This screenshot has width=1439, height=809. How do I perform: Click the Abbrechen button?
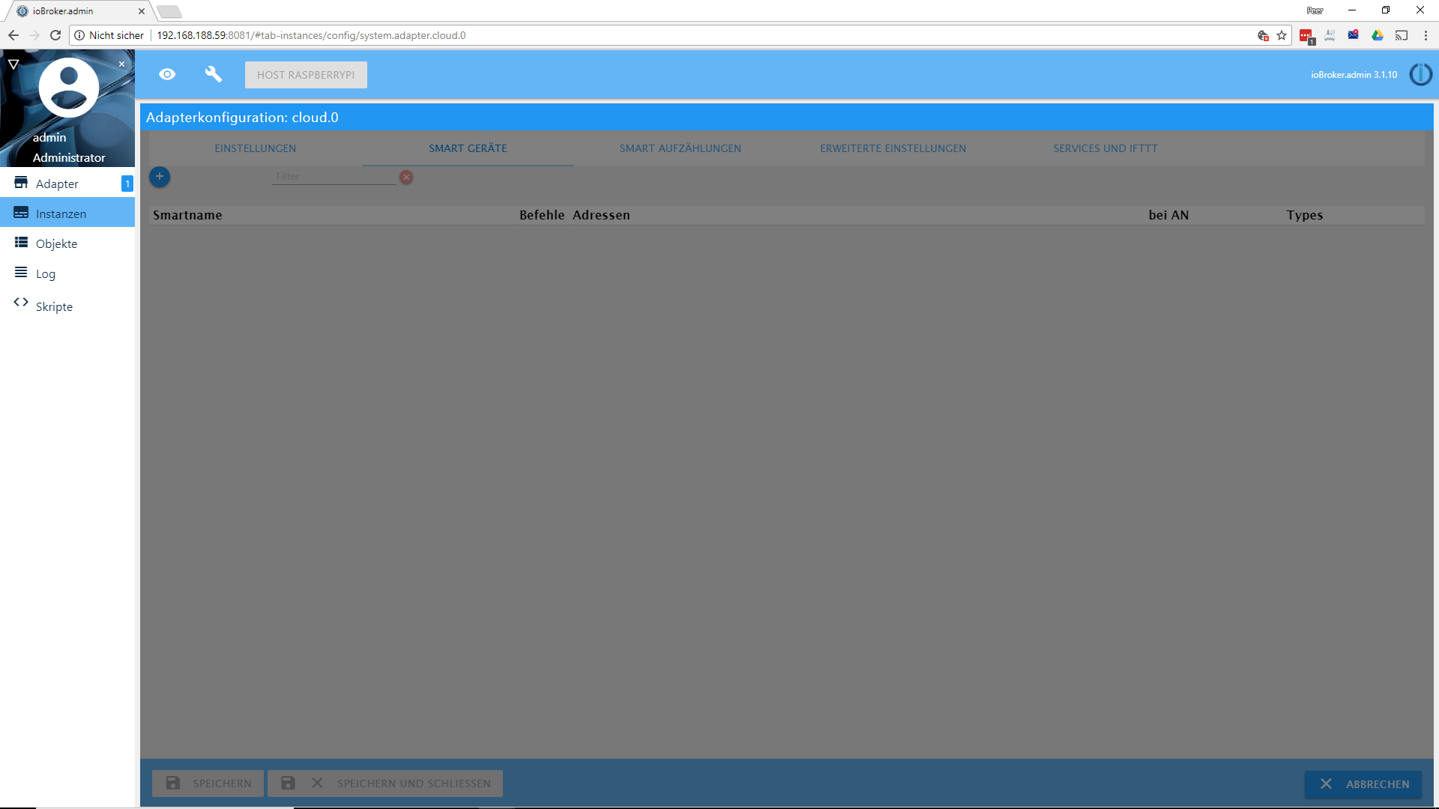point(1363,784)
